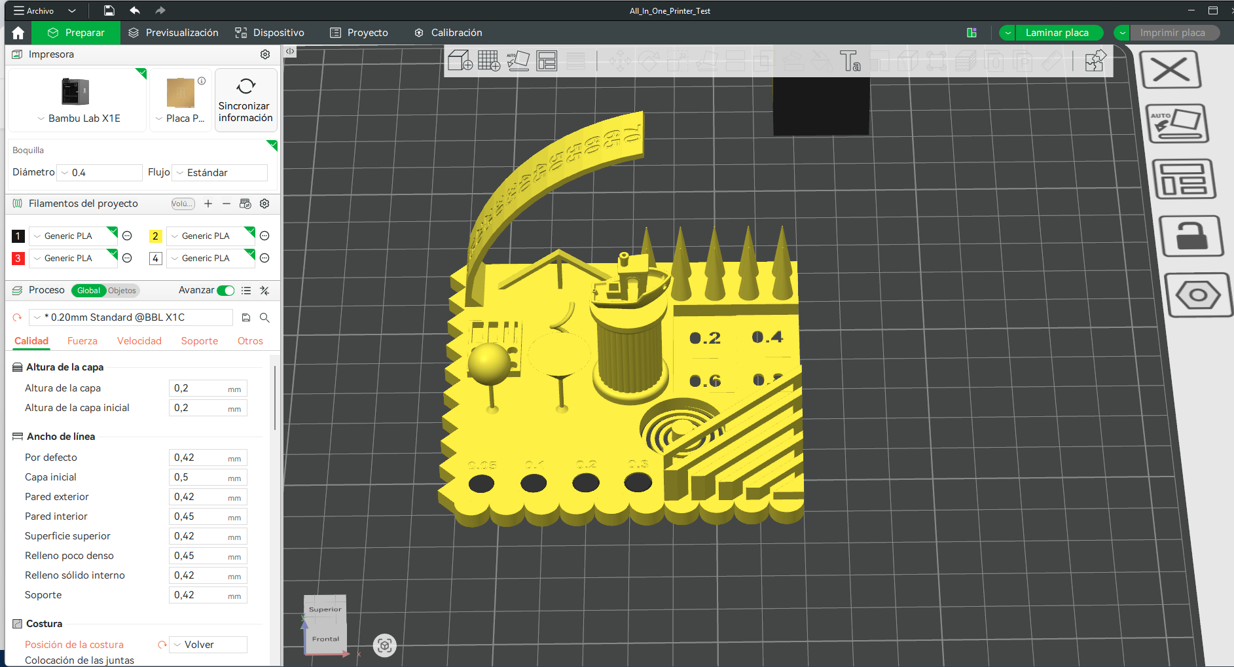The height and width of the screenshot is (667, 1234).
Task: Switch process scope to Global
Action: [88, 291]
